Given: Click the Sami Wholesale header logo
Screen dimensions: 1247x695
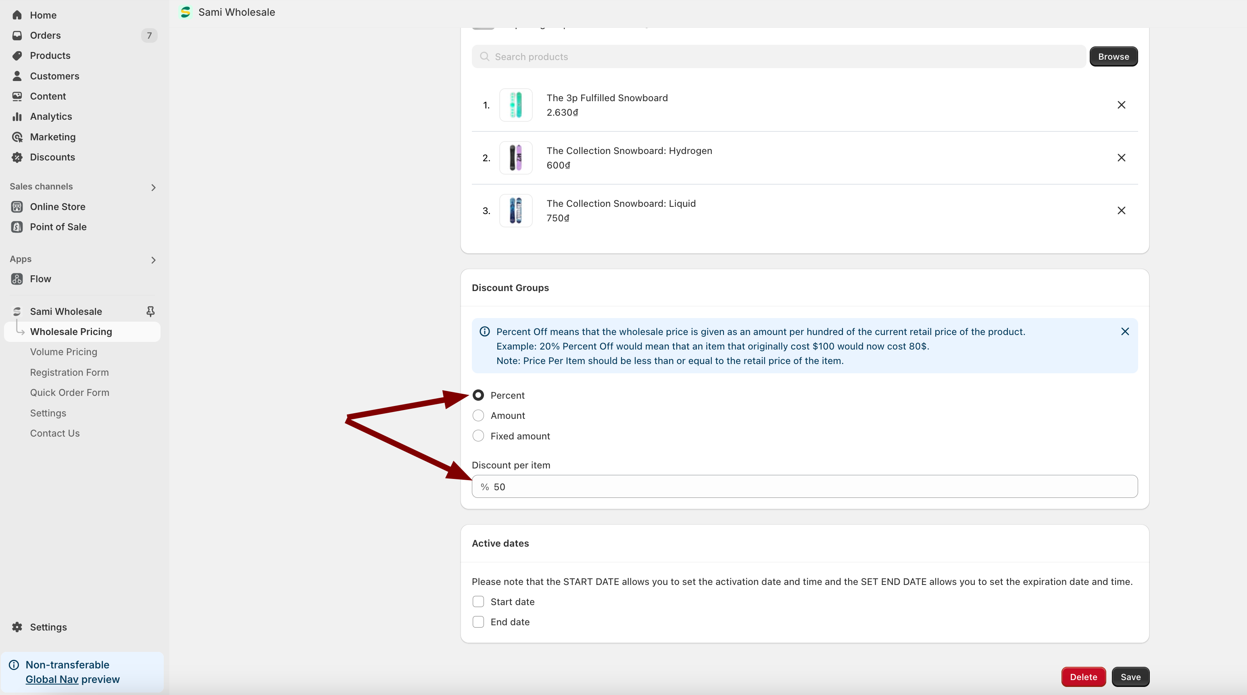Looking at the screenshot, I should coord(186,12).
